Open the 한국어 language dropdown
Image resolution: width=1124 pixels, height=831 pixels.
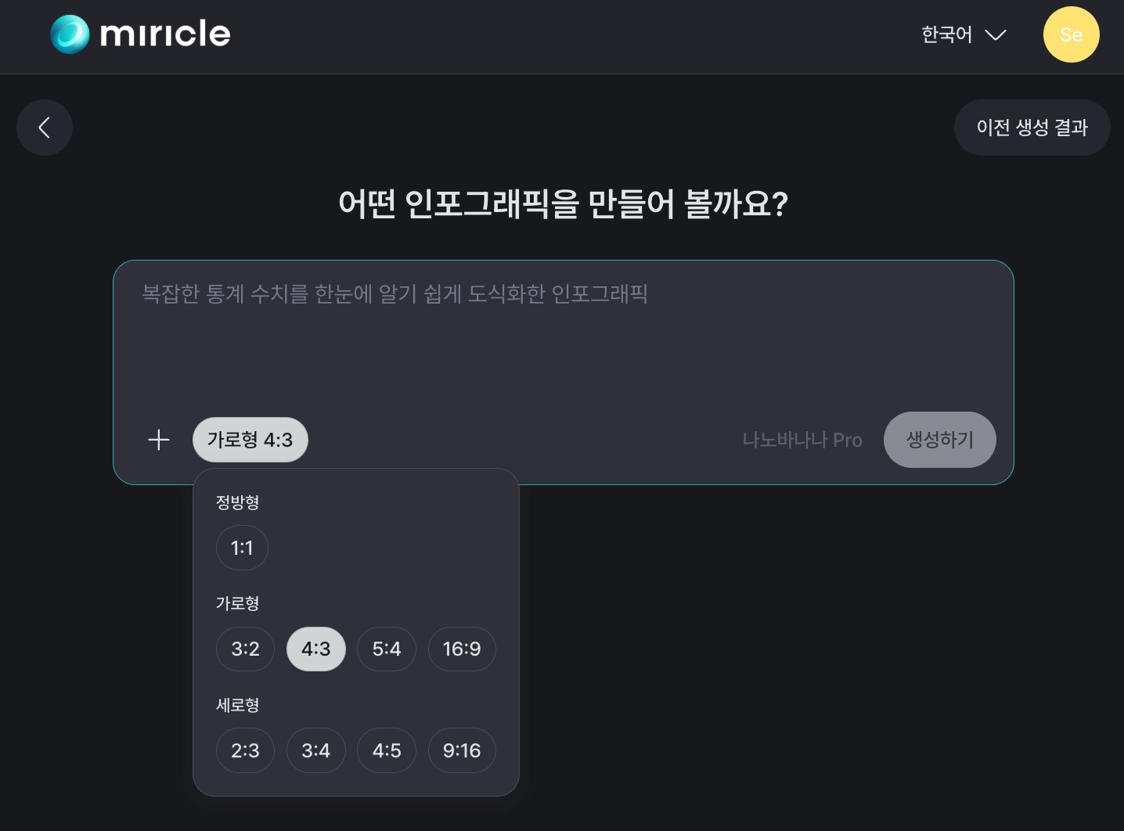[x=963, y=34]
